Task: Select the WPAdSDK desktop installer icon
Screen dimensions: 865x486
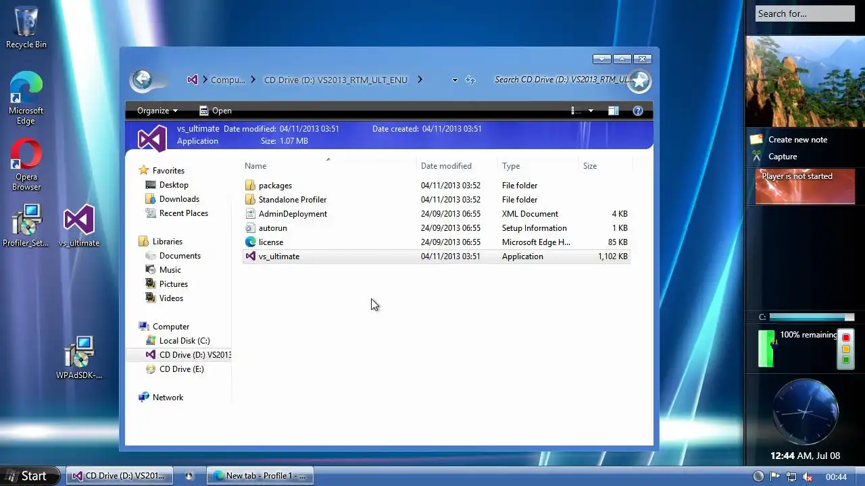Action: (79, 358)
